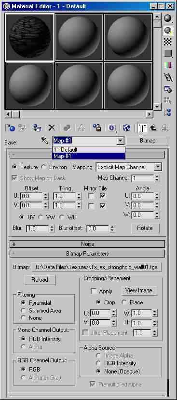Image resolution: width=177 pixels, height=400 pixels.
Task: Click the Make Preview filmstrip icon
Action: [167, 77]
